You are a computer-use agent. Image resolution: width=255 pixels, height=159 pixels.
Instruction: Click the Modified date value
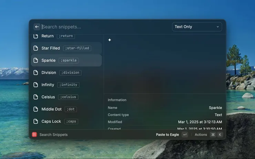tap(200, 122)
